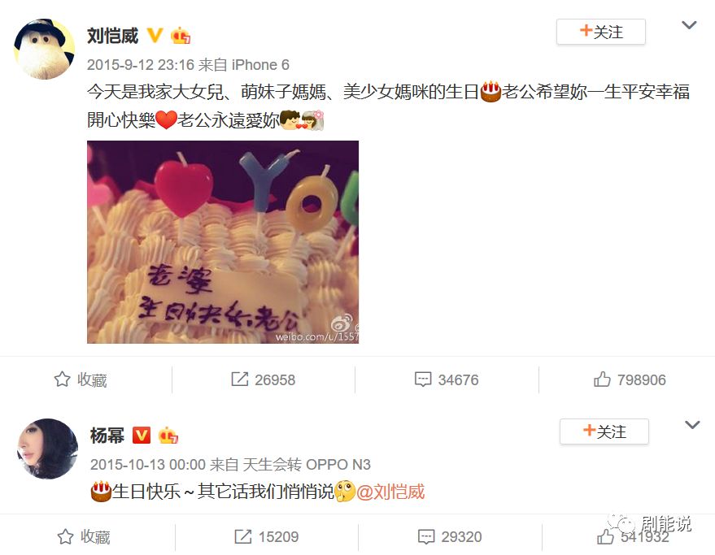Like 刘恺威's post with thumbs-up 798906
This screenshot has width=715, height=555.
[602, 379]
